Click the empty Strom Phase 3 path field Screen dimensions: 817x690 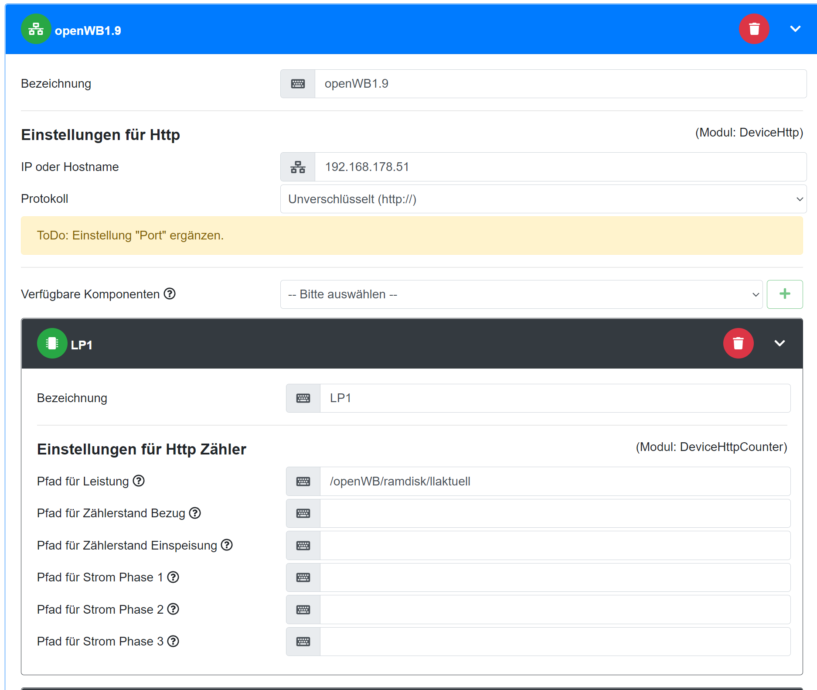coord(555,642)
